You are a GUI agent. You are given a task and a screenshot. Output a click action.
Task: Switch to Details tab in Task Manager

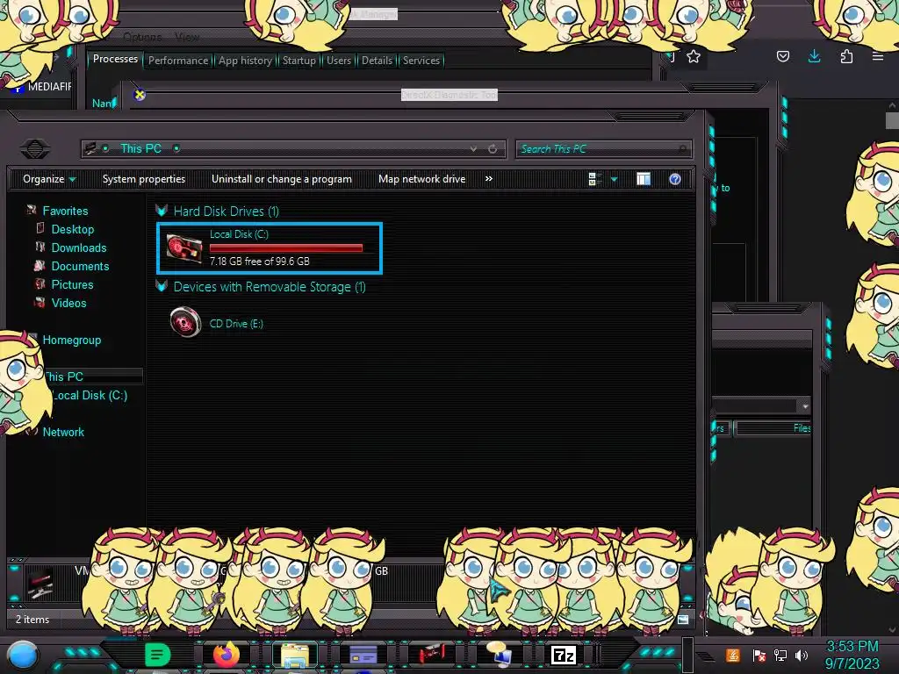tap(377, 61)
